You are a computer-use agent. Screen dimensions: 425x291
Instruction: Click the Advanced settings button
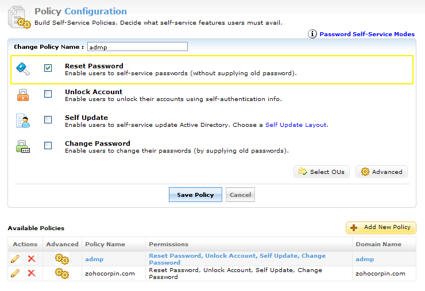tap(381, 172)
